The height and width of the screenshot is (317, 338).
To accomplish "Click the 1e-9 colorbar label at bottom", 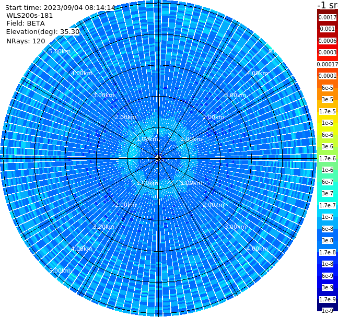I will 328,311.
